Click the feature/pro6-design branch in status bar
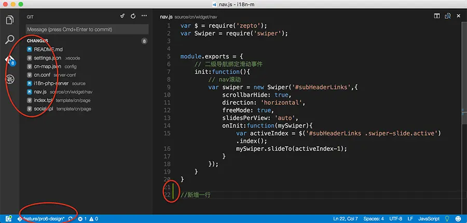Image resolution: width=467 pixels, height=223 pixels. pos(42,219)
